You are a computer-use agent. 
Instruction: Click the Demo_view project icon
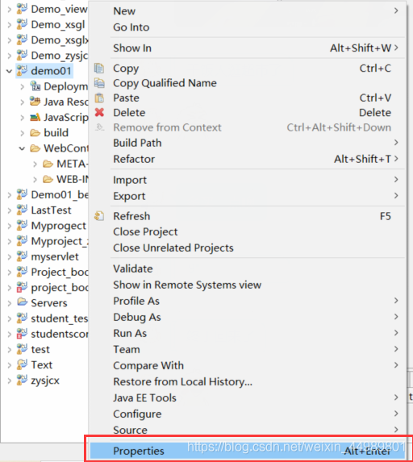[22, 9]
